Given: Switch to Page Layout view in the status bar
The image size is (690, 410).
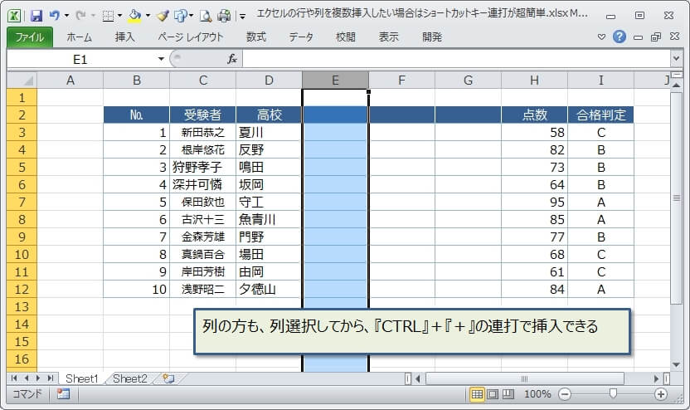Looking at the screenshot, I should click(x=493, y=394).
